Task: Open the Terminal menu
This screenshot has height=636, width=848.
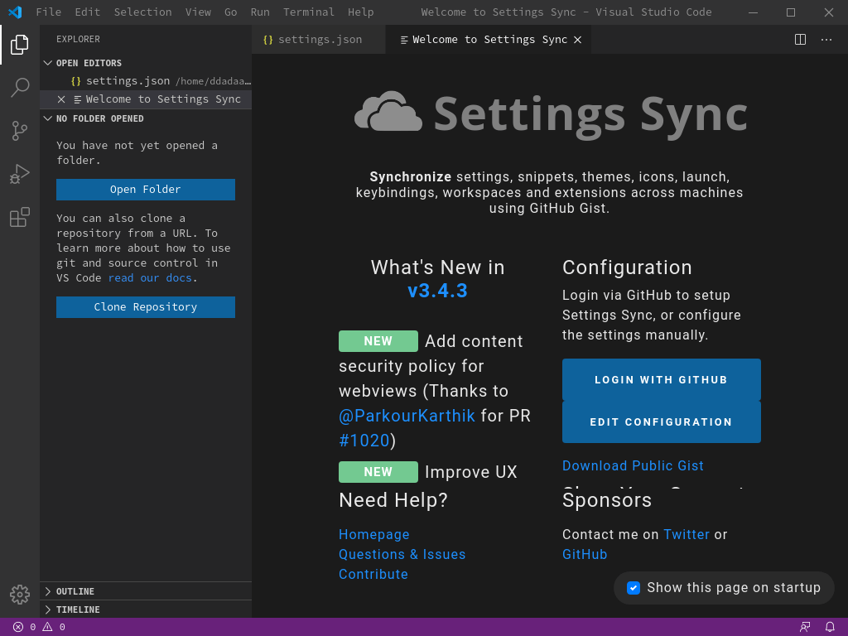Action: click(x=309, y=12)
